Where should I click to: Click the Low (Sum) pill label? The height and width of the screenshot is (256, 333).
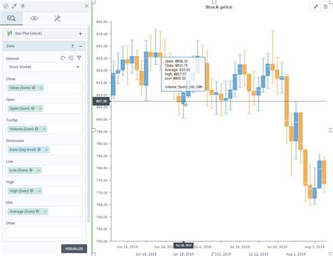point(19,170)
